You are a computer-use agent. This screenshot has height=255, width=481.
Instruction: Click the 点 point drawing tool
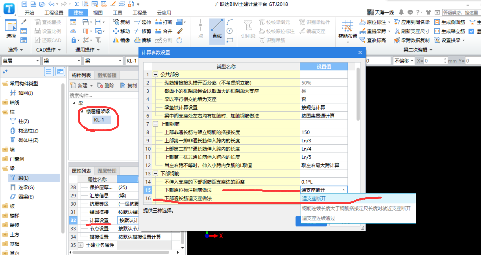200,29
